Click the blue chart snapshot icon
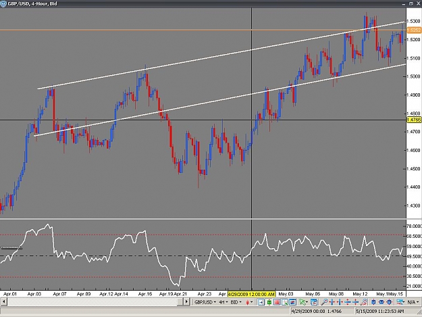This screenshot has width=422, height=317. pos(292,302)
